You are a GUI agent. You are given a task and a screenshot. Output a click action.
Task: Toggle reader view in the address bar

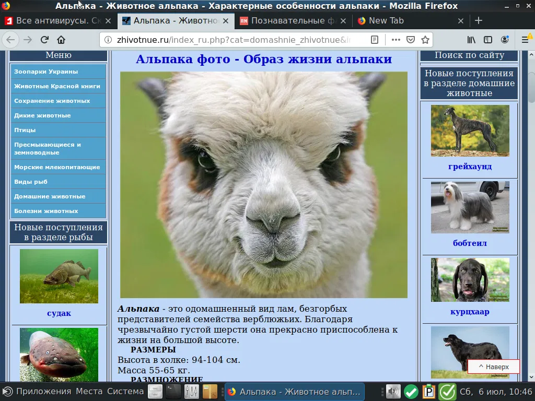click(374, 40)
